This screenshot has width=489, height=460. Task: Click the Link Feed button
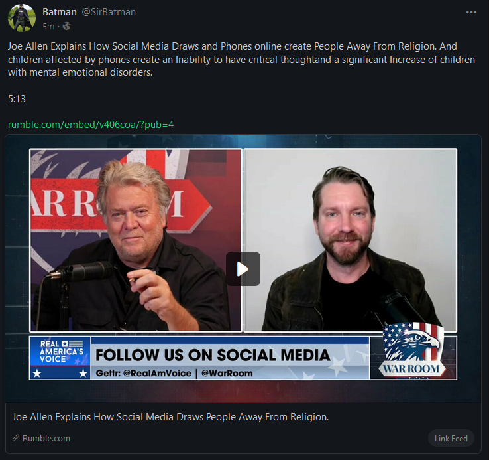(x=451, y=439)
